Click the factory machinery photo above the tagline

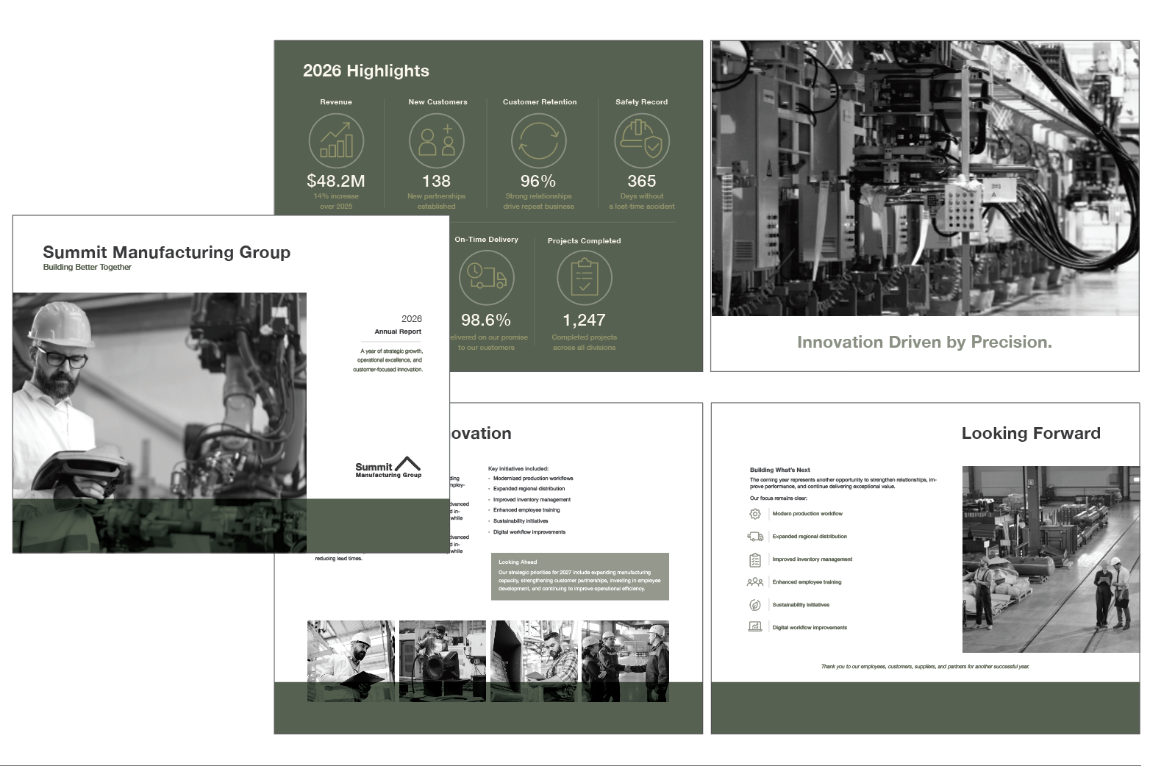pos(925,179)
